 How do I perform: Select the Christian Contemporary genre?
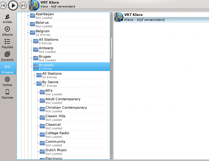click(75, 109)
